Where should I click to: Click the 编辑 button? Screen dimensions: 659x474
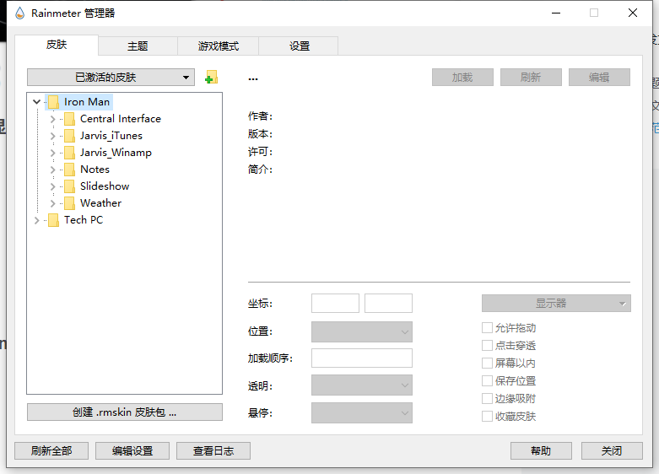[599, 78]
